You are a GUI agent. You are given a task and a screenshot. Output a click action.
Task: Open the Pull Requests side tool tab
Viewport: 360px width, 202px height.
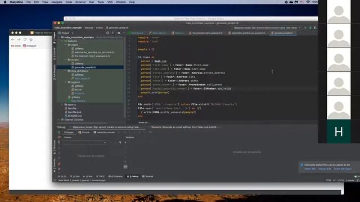click(x=55, y=72)
